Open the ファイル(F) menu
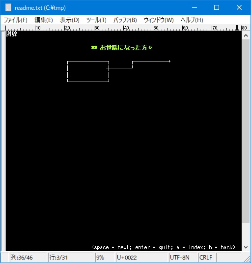The height and width of the screenshot is (263, 251). click(x=16, y=20)
